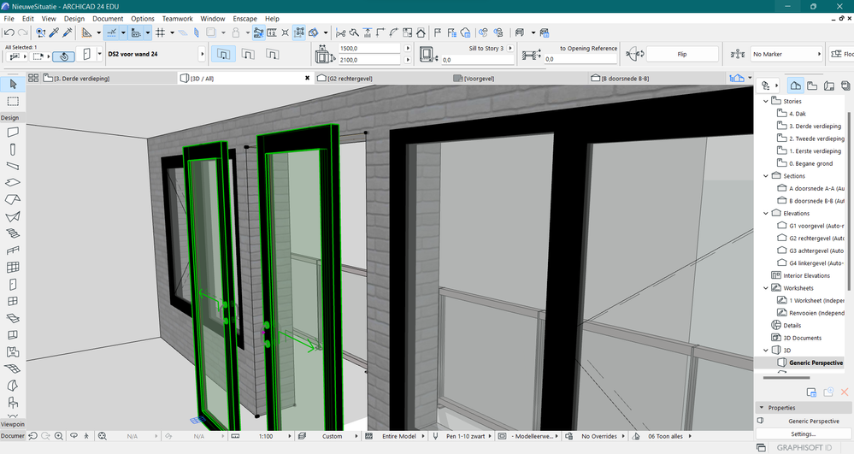Viewport: 854px width, 454px height.
Task: Toggle the first door anchor geometry option
Action: point(223,55)
